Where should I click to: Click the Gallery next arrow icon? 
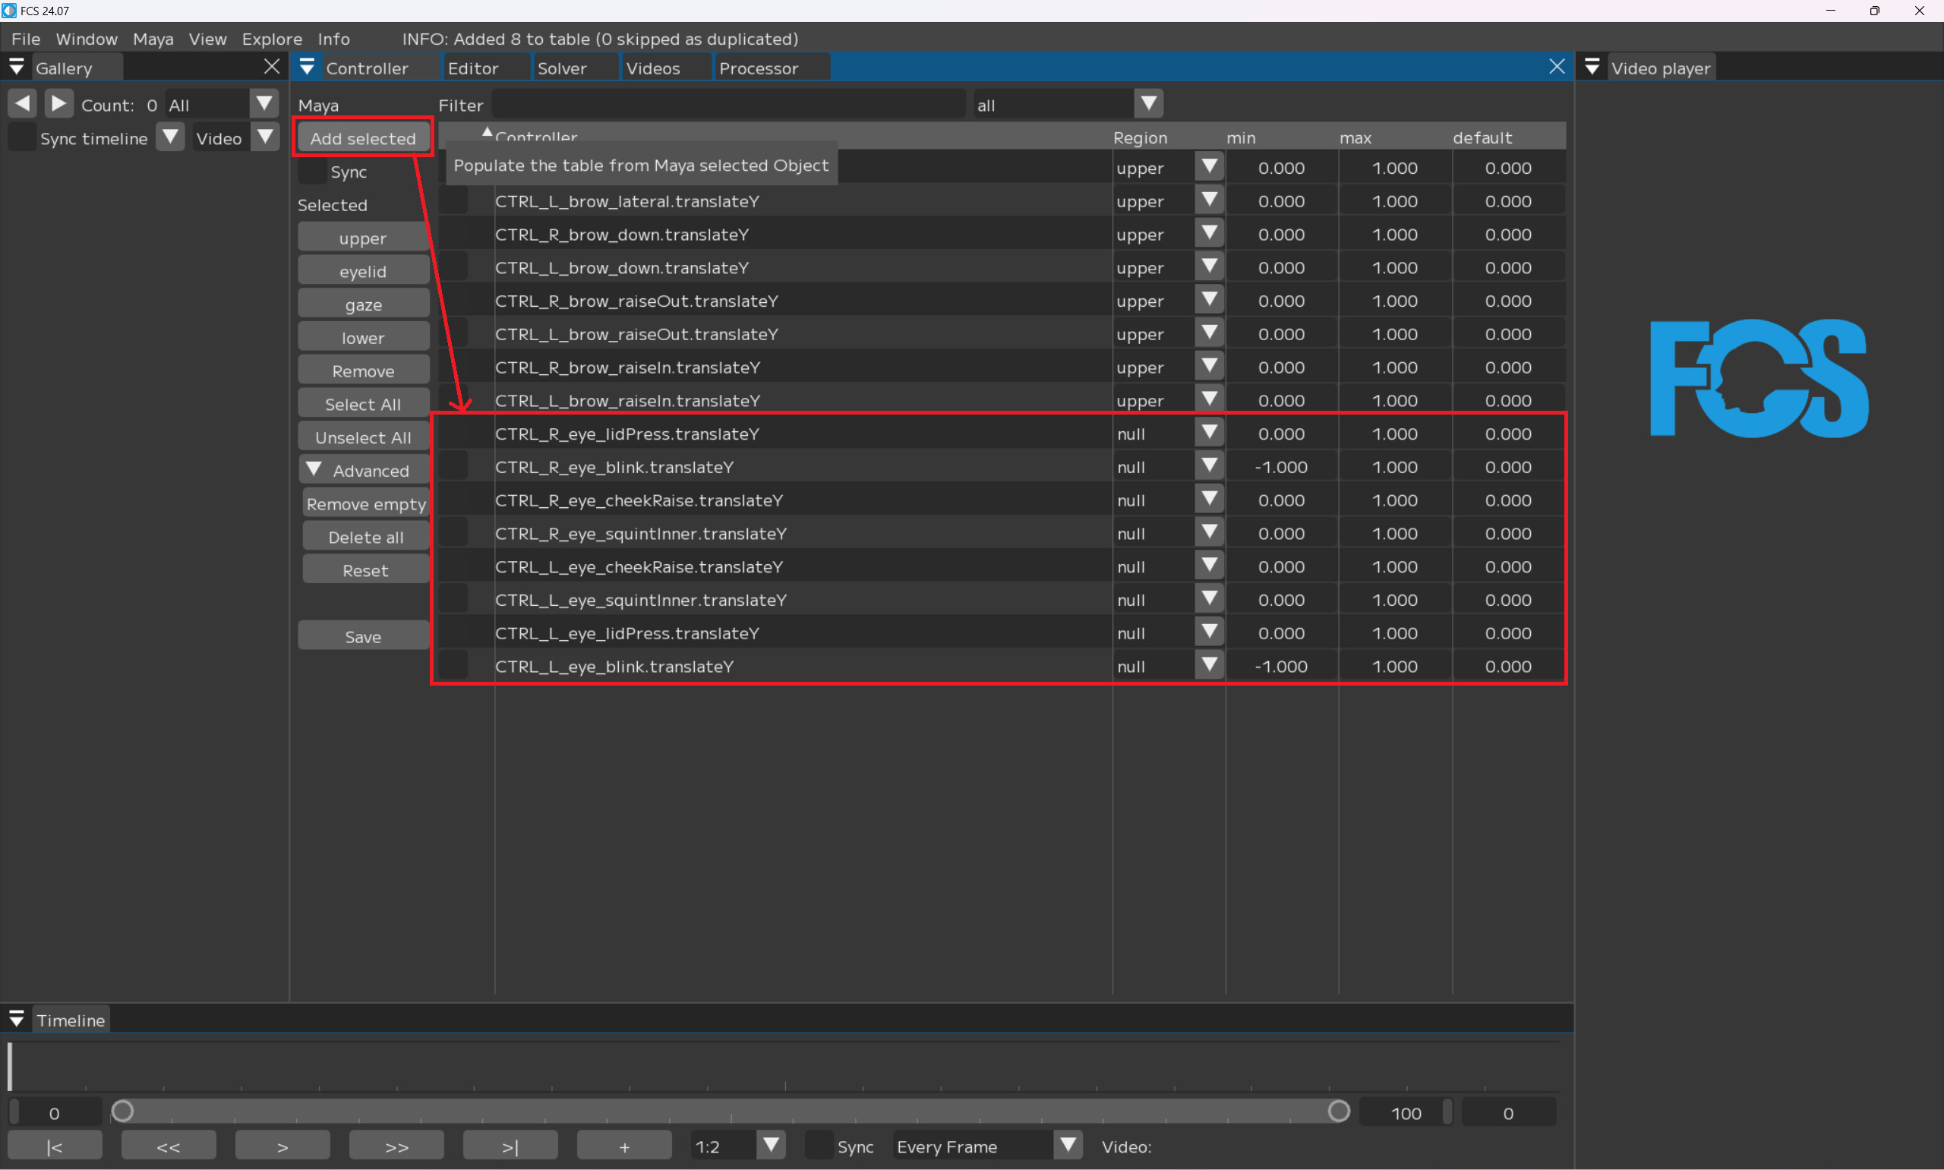click(x=58, y=103)
